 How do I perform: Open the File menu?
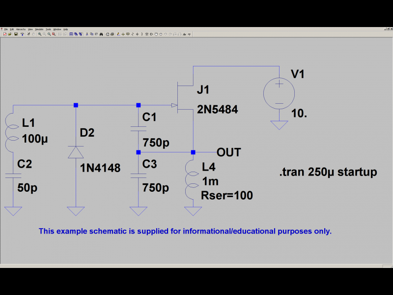pos(6,29)
